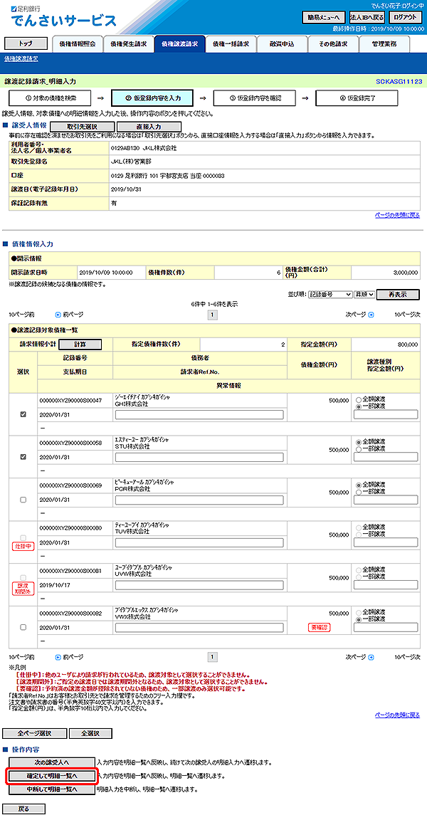Click record number 000000XYZ90000S00058
The image size is (427, 820).
(70, 443)
